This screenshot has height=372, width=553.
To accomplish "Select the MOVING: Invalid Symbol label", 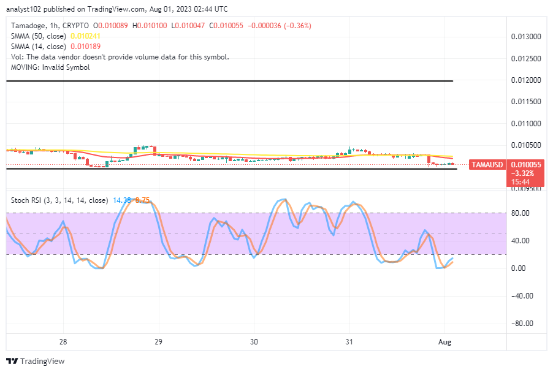I will click(x=50, y=67).
